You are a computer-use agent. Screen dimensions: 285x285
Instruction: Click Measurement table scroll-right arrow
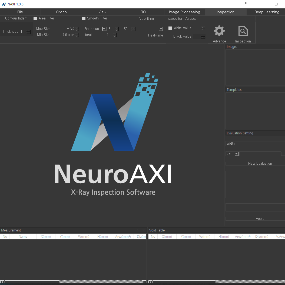(x=144, y=282)
